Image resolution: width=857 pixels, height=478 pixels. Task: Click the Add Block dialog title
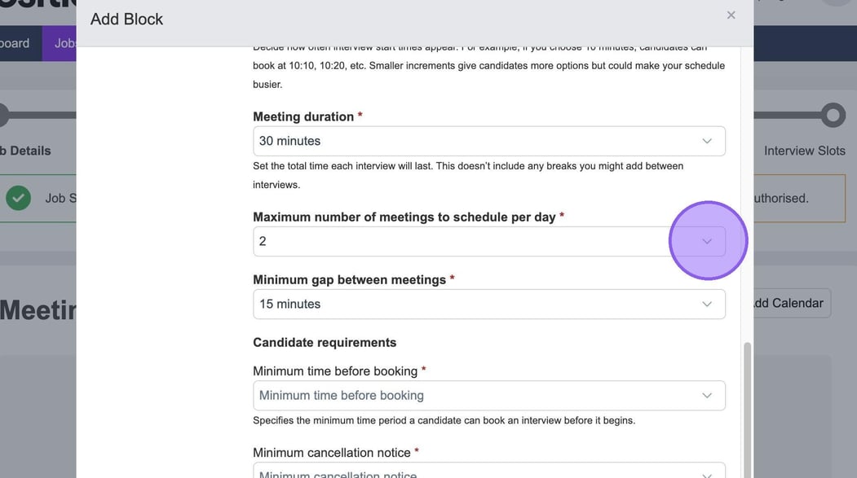click(x=126, y=19)
